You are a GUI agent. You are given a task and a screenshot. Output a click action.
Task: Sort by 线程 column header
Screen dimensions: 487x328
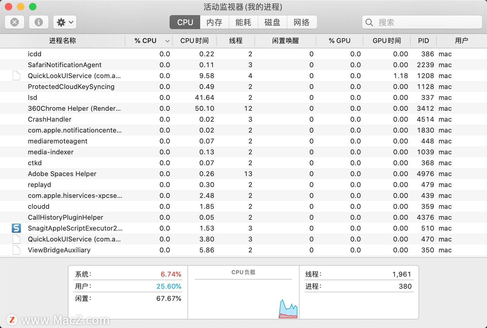point(236,41)
